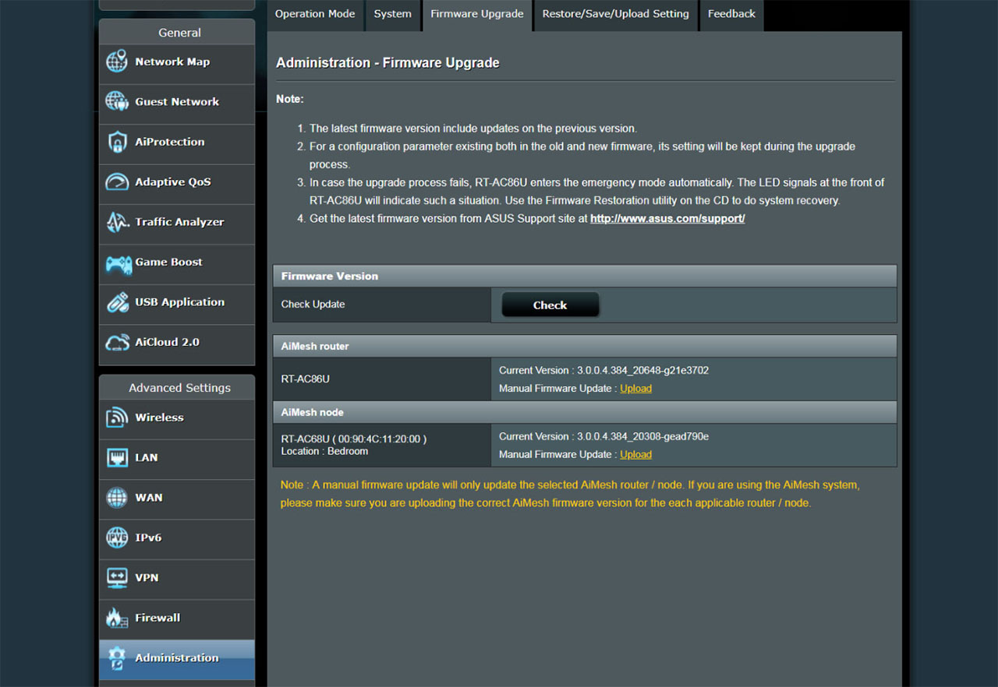
Task: Click the Check update button
Action: click(x=550, y=305)
